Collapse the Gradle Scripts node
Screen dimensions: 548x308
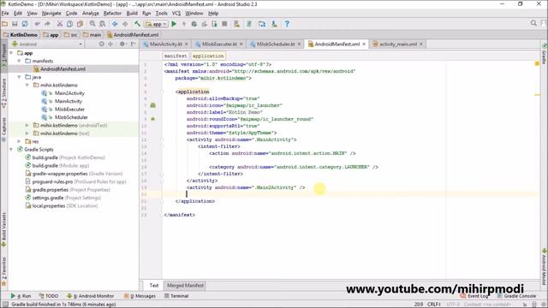(x=11, y=150)
